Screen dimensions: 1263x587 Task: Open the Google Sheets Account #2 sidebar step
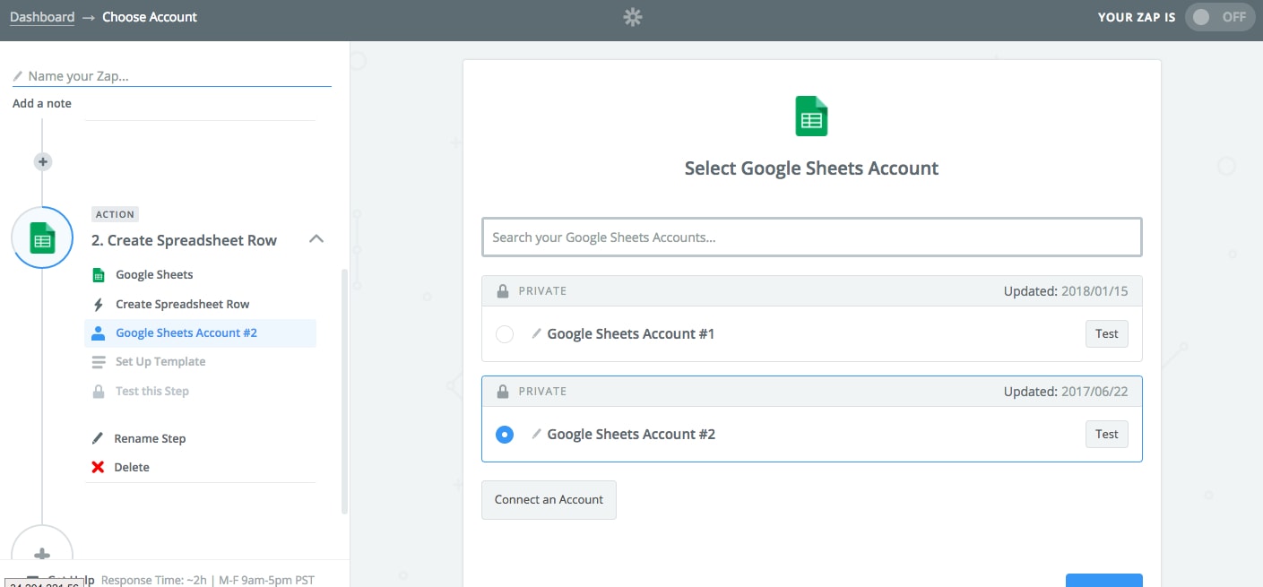(200, 333)
